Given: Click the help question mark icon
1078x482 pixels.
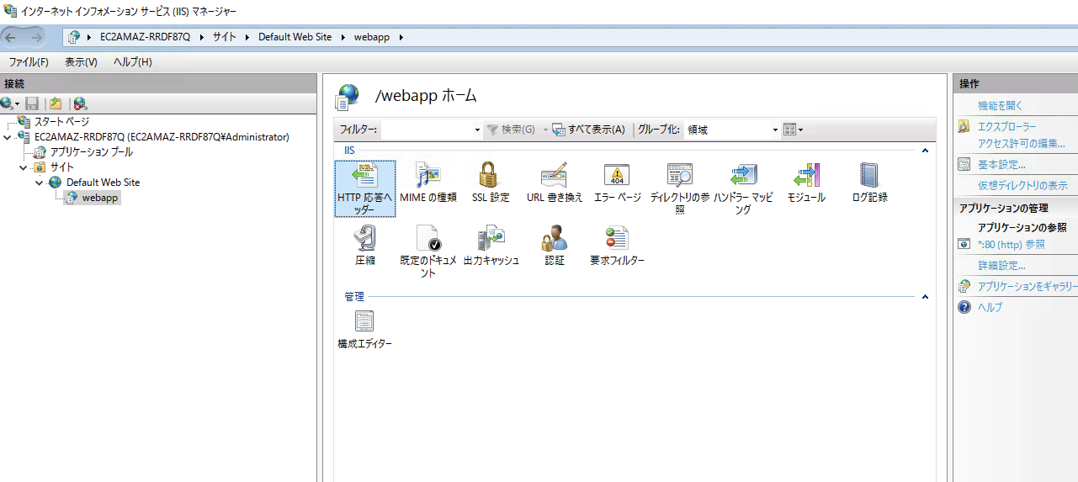Looking at the screenshot, I should 964,307.
